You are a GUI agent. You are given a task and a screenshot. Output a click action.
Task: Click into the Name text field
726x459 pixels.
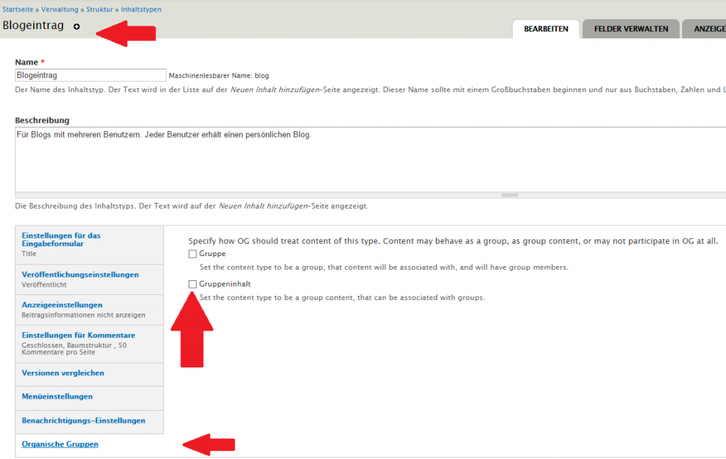(90, 75)
